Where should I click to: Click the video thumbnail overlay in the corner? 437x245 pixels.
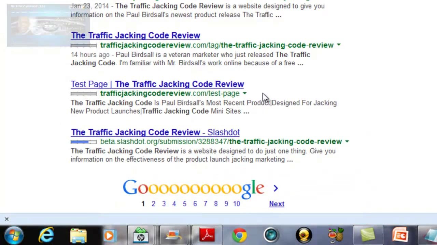(48, 25)
